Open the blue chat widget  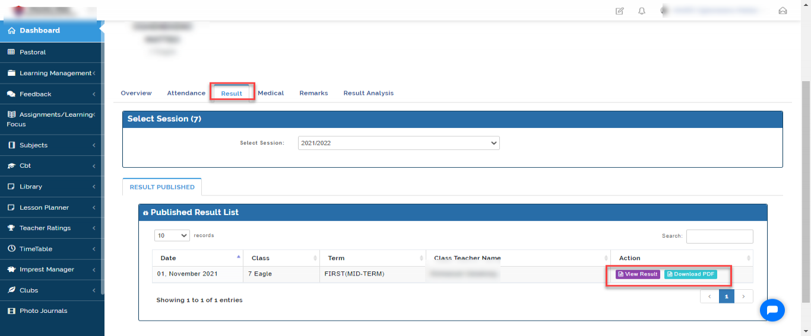click(772, 310)
